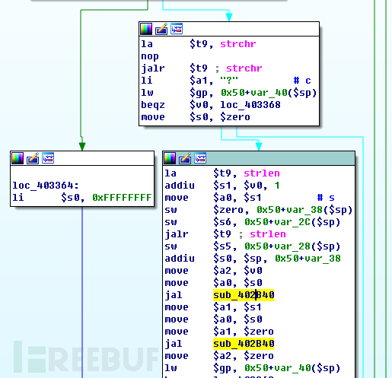Click the 0xFFFFFFFF value

pyautogui.click(x=122, y=198)
